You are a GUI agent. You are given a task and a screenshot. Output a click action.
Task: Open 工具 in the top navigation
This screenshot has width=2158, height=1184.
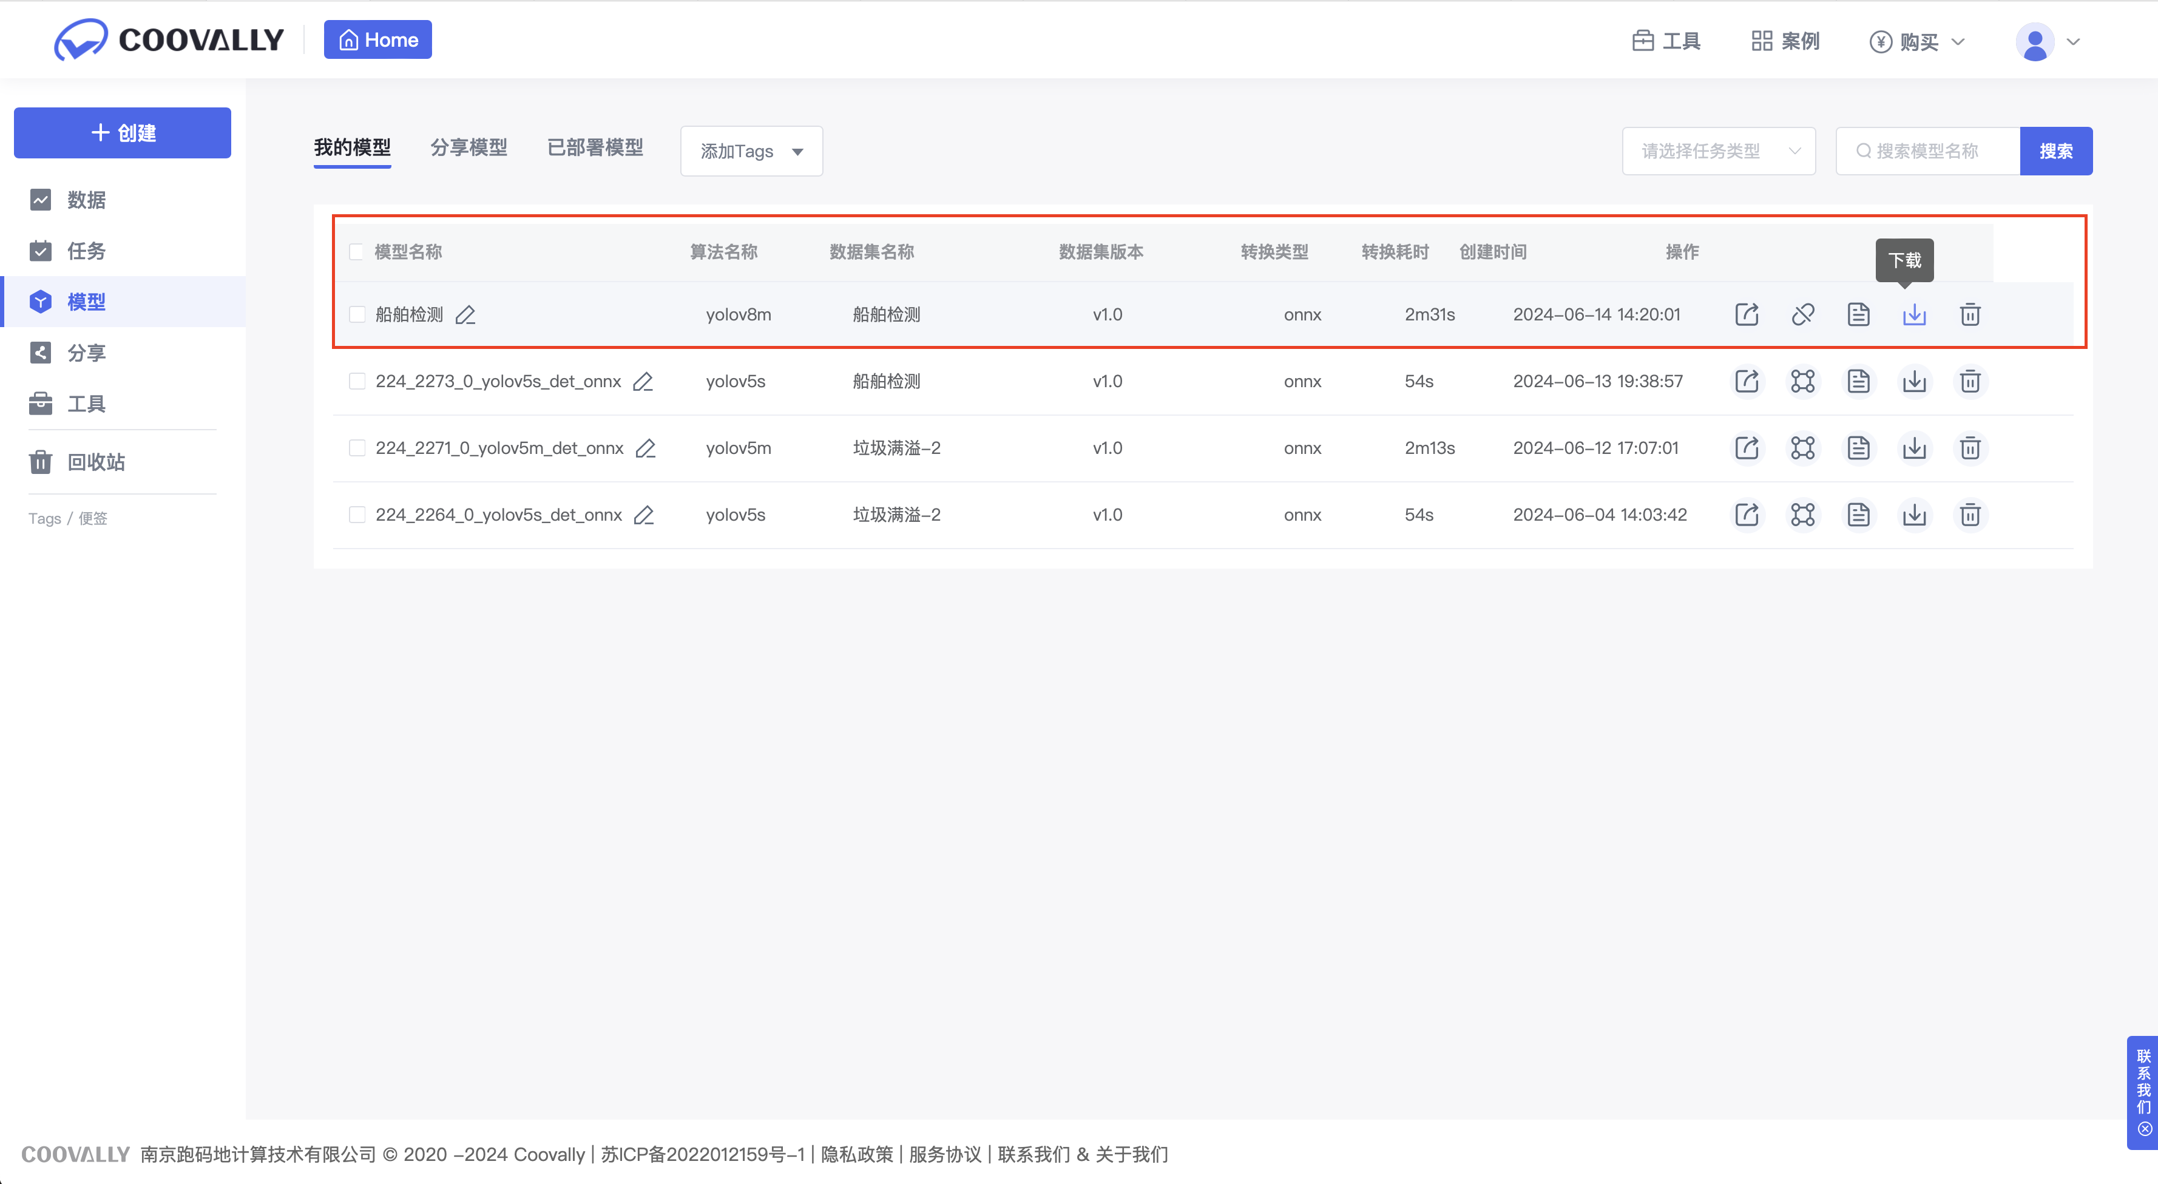pos(1666,41)
